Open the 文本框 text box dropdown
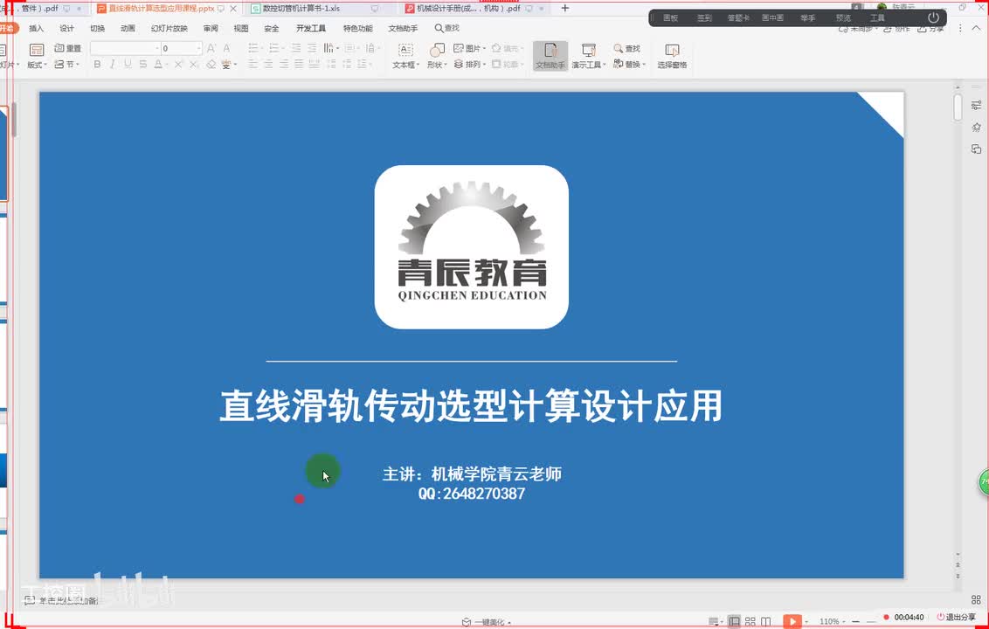The height and width of the screenshot is (629, 989). click(405, 56)
